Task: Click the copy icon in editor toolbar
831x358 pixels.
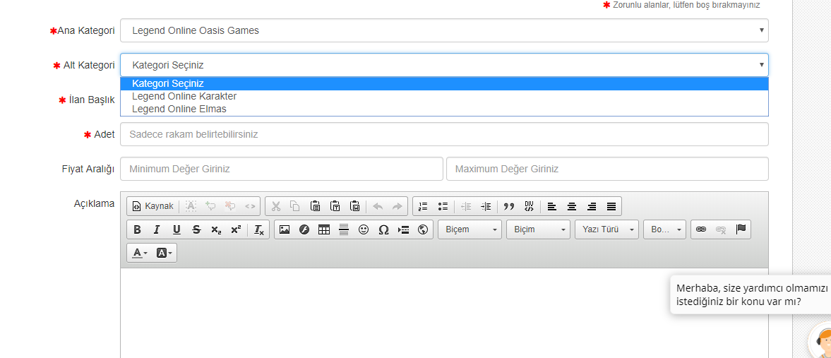Action: coord(295,206)
